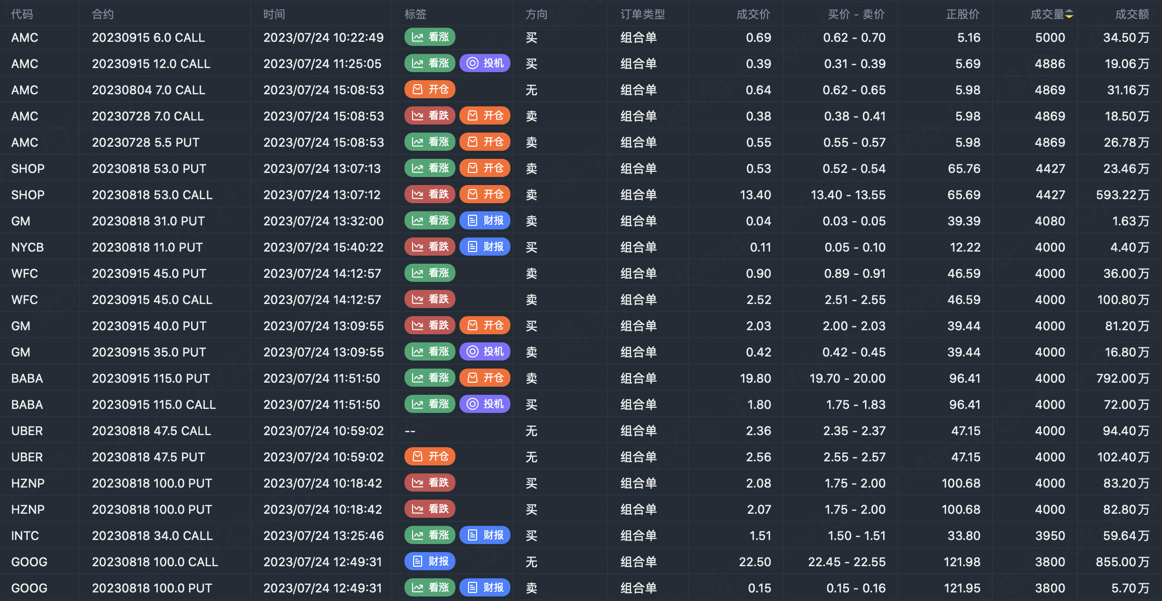
Task: Click the 财报 tag in INTC 34.0 CALL row
Action: click(485, 535)
